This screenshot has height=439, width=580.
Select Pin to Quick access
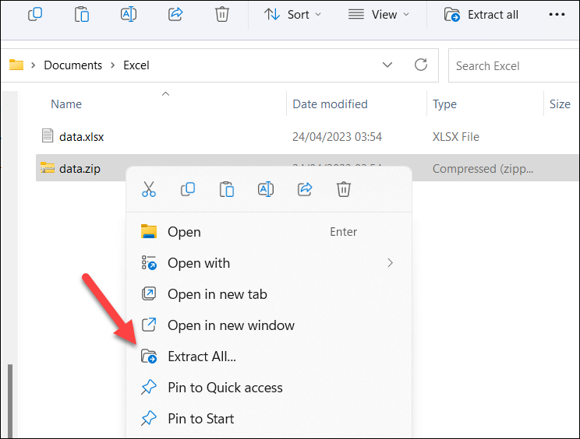point(268,388)
